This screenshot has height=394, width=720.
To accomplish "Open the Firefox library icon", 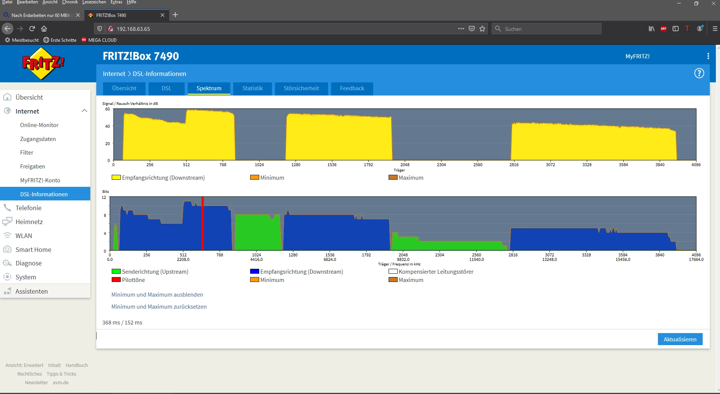I will click(x=652, y=29).
